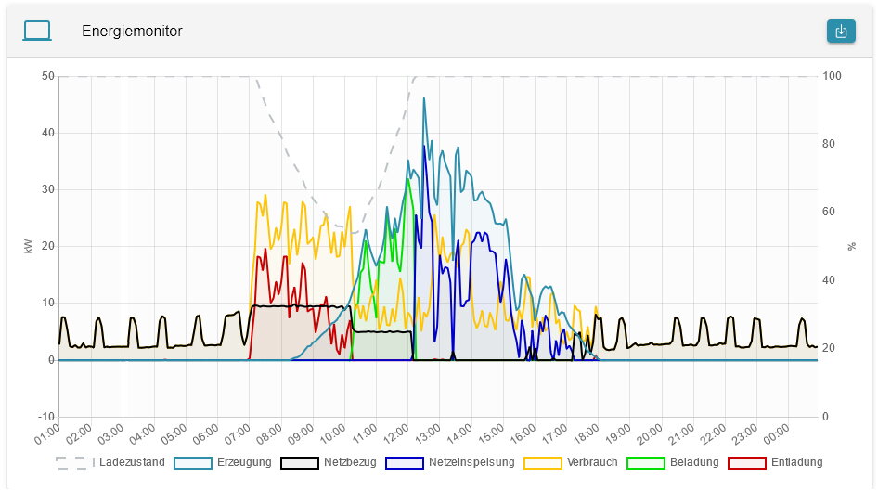Viewport: 878px width, 491px height.
Task: Click the 40 value on kW axis
Action: coord(48,133)
